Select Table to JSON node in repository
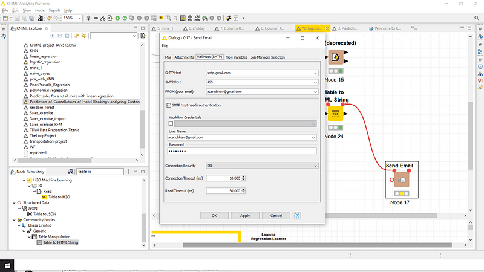Image resolution: width=484 pixels, height=272 pixels. [45, 214]
